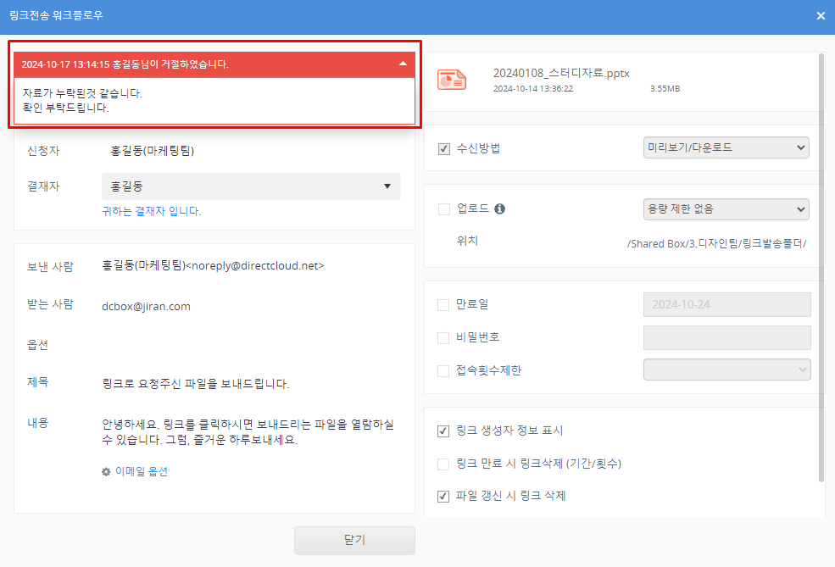Enable the 비밀번호 checkbox
The width and height of the screenshot is (835, 567).
[443, 337]
